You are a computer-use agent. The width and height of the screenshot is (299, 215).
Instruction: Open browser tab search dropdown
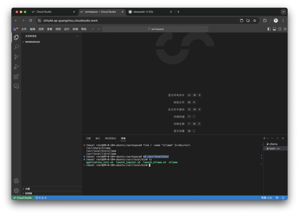284,12
